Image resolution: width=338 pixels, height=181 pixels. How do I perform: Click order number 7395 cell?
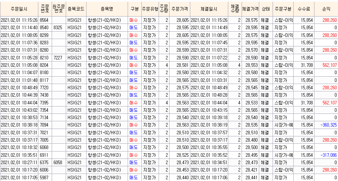point(44,102)
